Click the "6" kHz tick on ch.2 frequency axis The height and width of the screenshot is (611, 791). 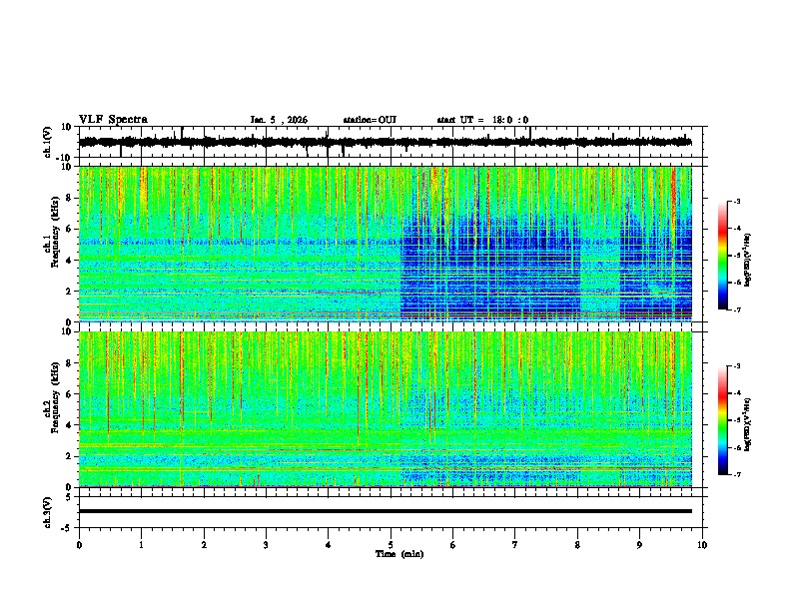pyautogui.click(x=69, y=394)
